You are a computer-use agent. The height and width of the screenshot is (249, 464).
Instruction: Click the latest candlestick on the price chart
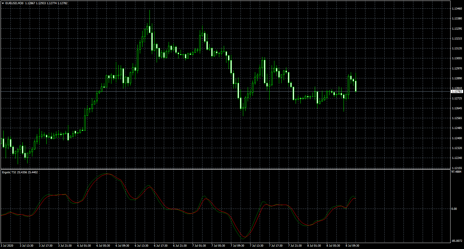click(356, 86)
